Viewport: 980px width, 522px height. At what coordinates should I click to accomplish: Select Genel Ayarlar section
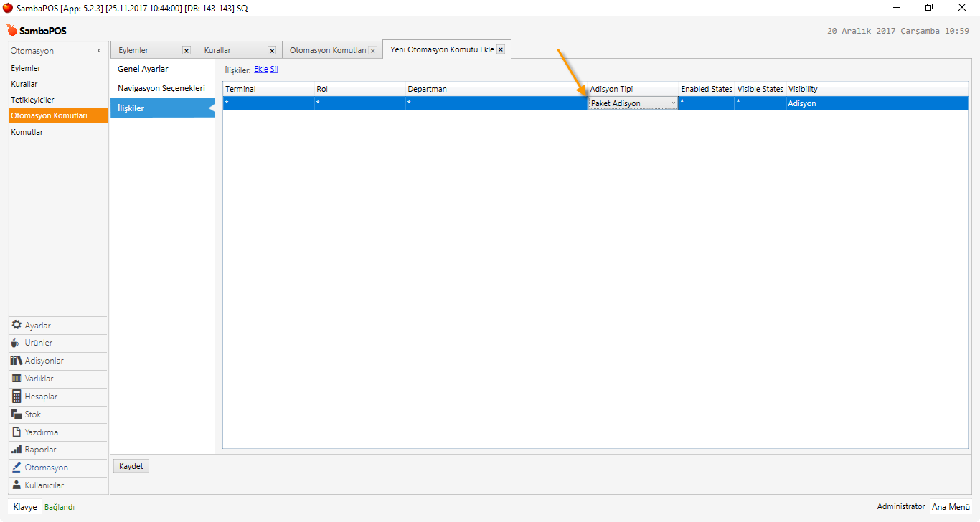(x=143, y=69)
